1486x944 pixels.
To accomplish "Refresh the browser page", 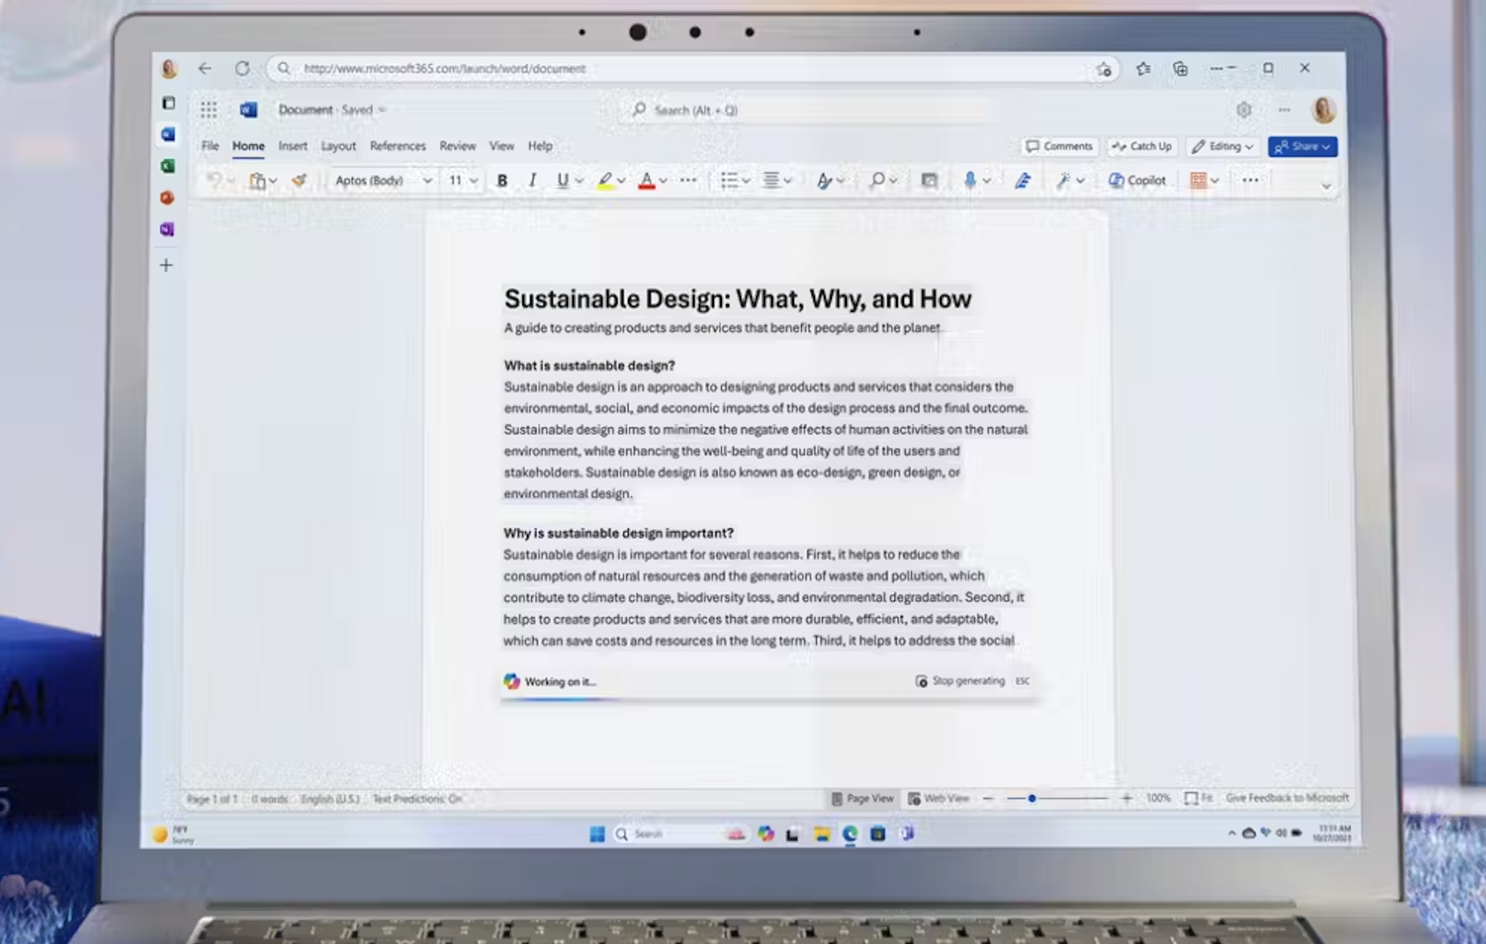I will pos(242,69).
